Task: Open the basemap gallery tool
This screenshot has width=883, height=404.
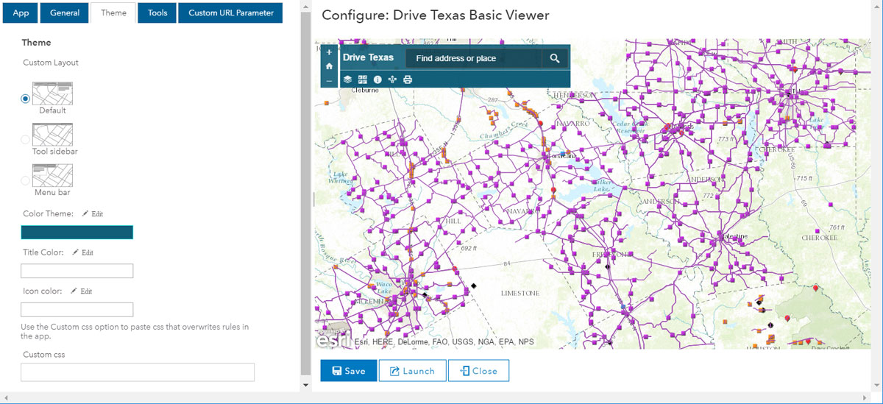Action: (x=363, y=79)
